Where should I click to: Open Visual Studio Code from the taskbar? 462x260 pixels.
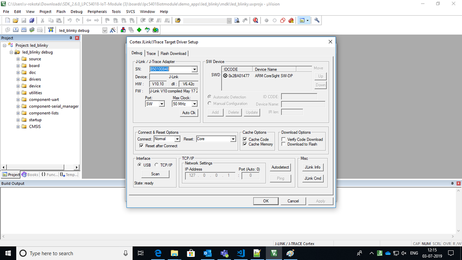(241, 253)
